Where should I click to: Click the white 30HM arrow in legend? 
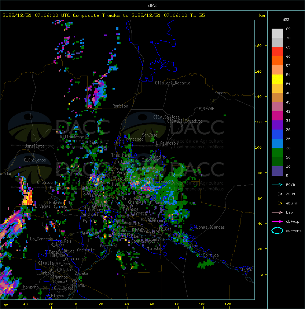(277, 194)
